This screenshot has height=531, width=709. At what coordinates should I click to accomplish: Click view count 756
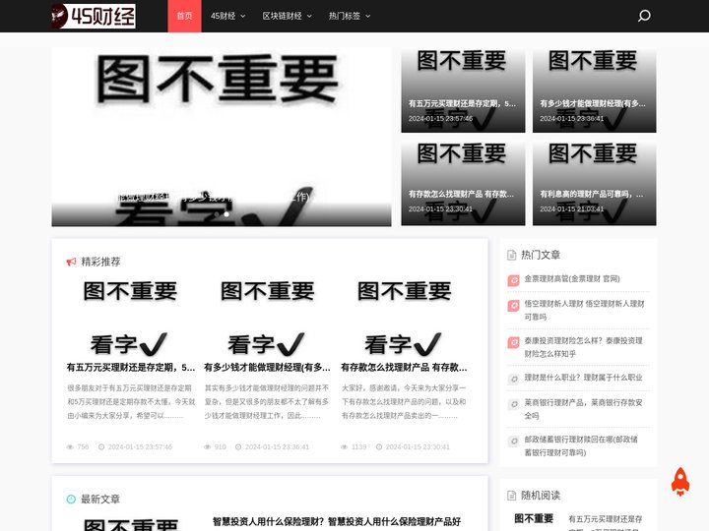coord(83,447)
